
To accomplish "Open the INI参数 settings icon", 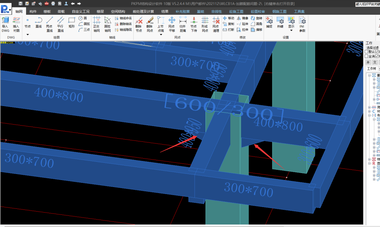I will [302, 24].
